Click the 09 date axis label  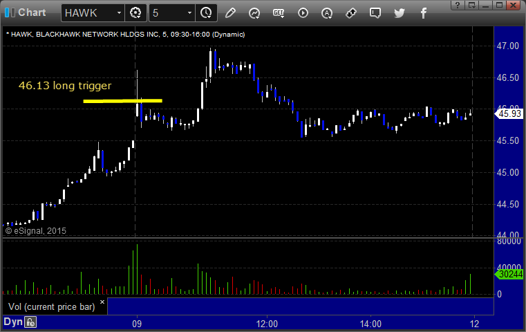137,324
